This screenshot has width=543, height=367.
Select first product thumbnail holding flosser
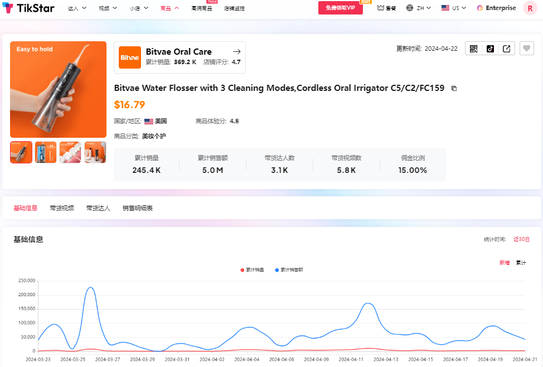click(x=21, y=152)
